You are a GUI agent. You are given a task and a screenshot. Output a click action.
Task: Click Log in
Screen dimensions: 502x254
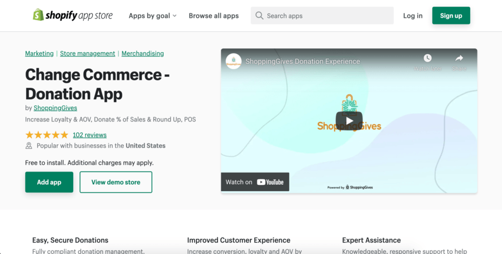[413, 16]
